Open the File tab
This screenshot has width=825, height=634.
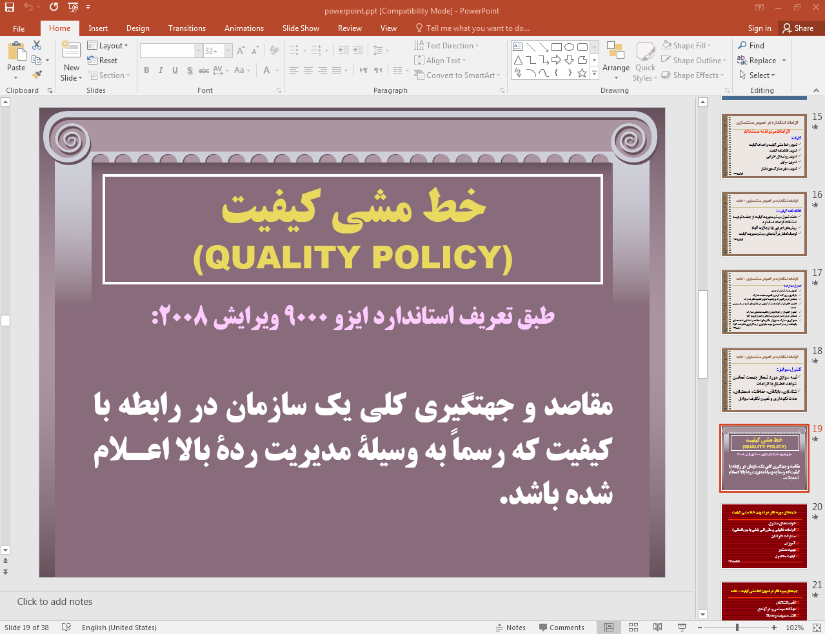coord(19,28)
